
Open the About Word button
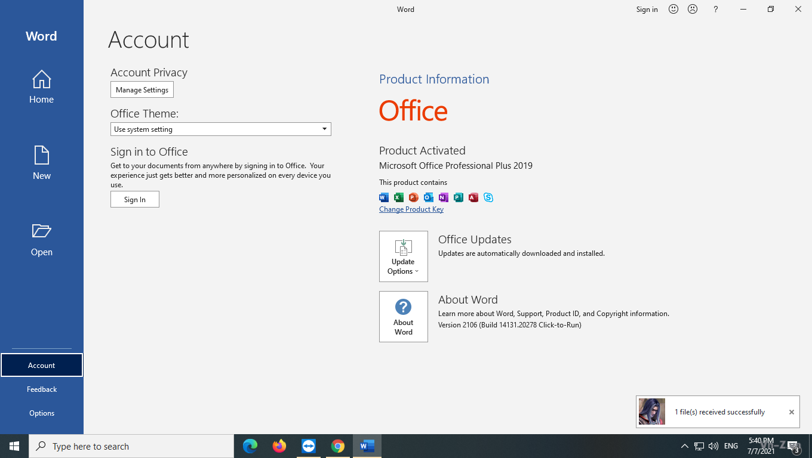coord(404,317)
